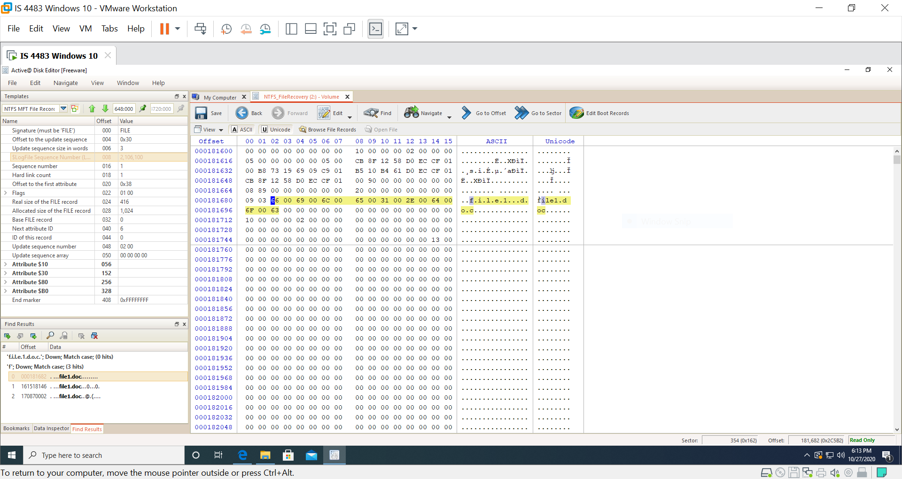Image resolution: width=902 pixels, height=479 pixels.
Task: Open the NTFS MFT File Record template selector
Action: [63, 108]
